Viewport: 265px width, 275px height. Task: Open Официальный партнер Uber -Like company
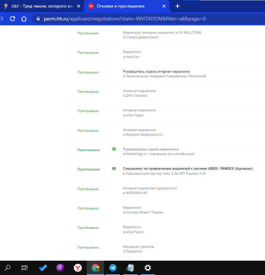click(x=166, y=174)
